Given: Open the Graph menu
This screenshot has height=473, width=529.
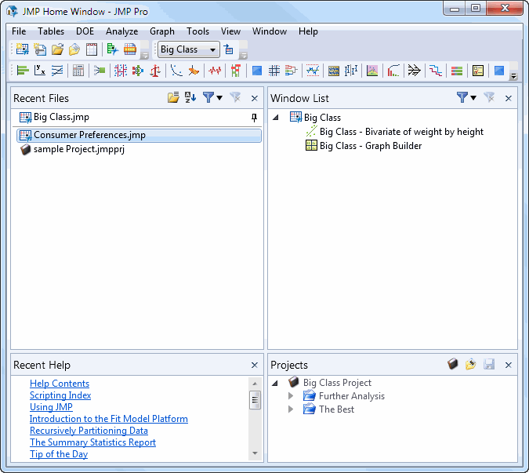Looking at the screenshot, I should (162, 31).
